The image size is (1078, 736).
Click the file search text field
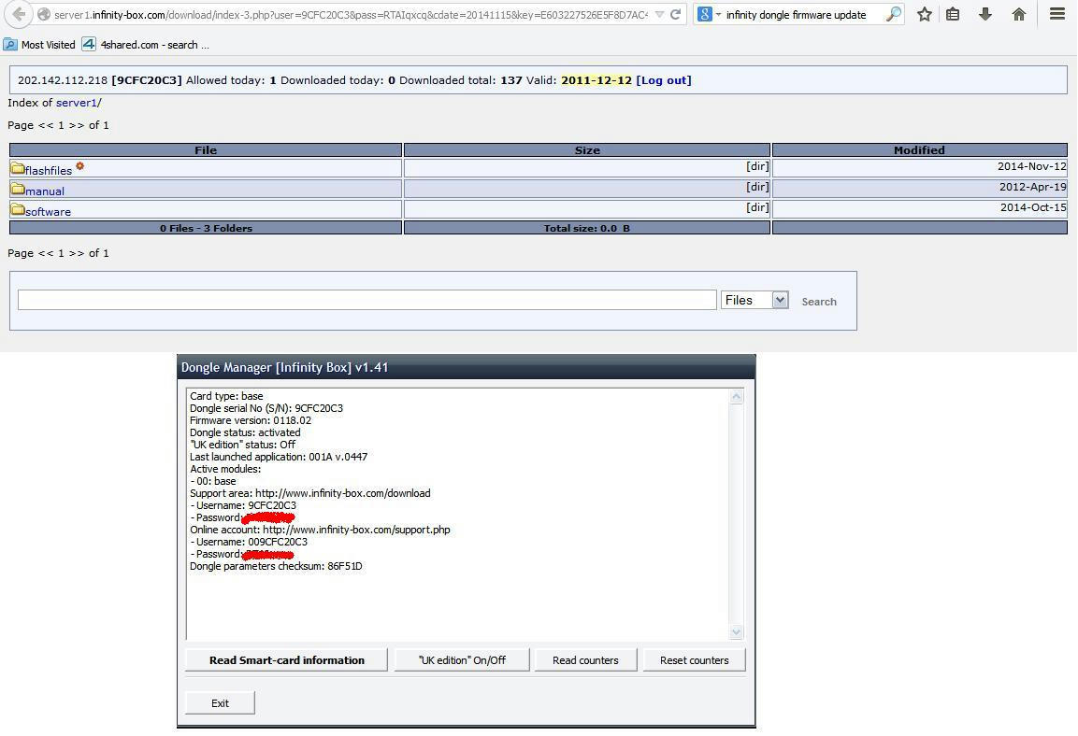pos(367,300)
